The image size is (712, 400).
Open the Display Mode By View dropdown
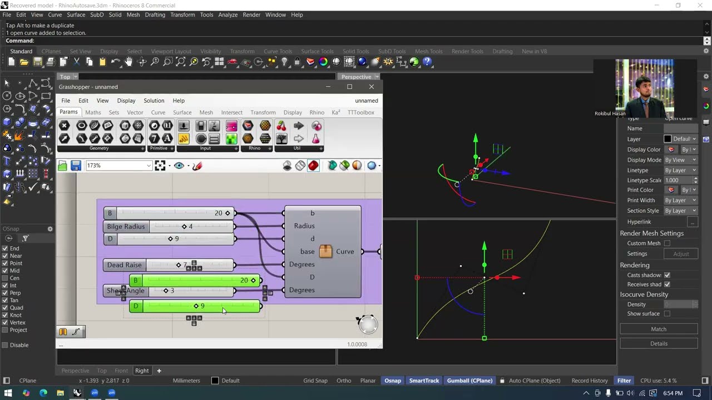(680, 160)
